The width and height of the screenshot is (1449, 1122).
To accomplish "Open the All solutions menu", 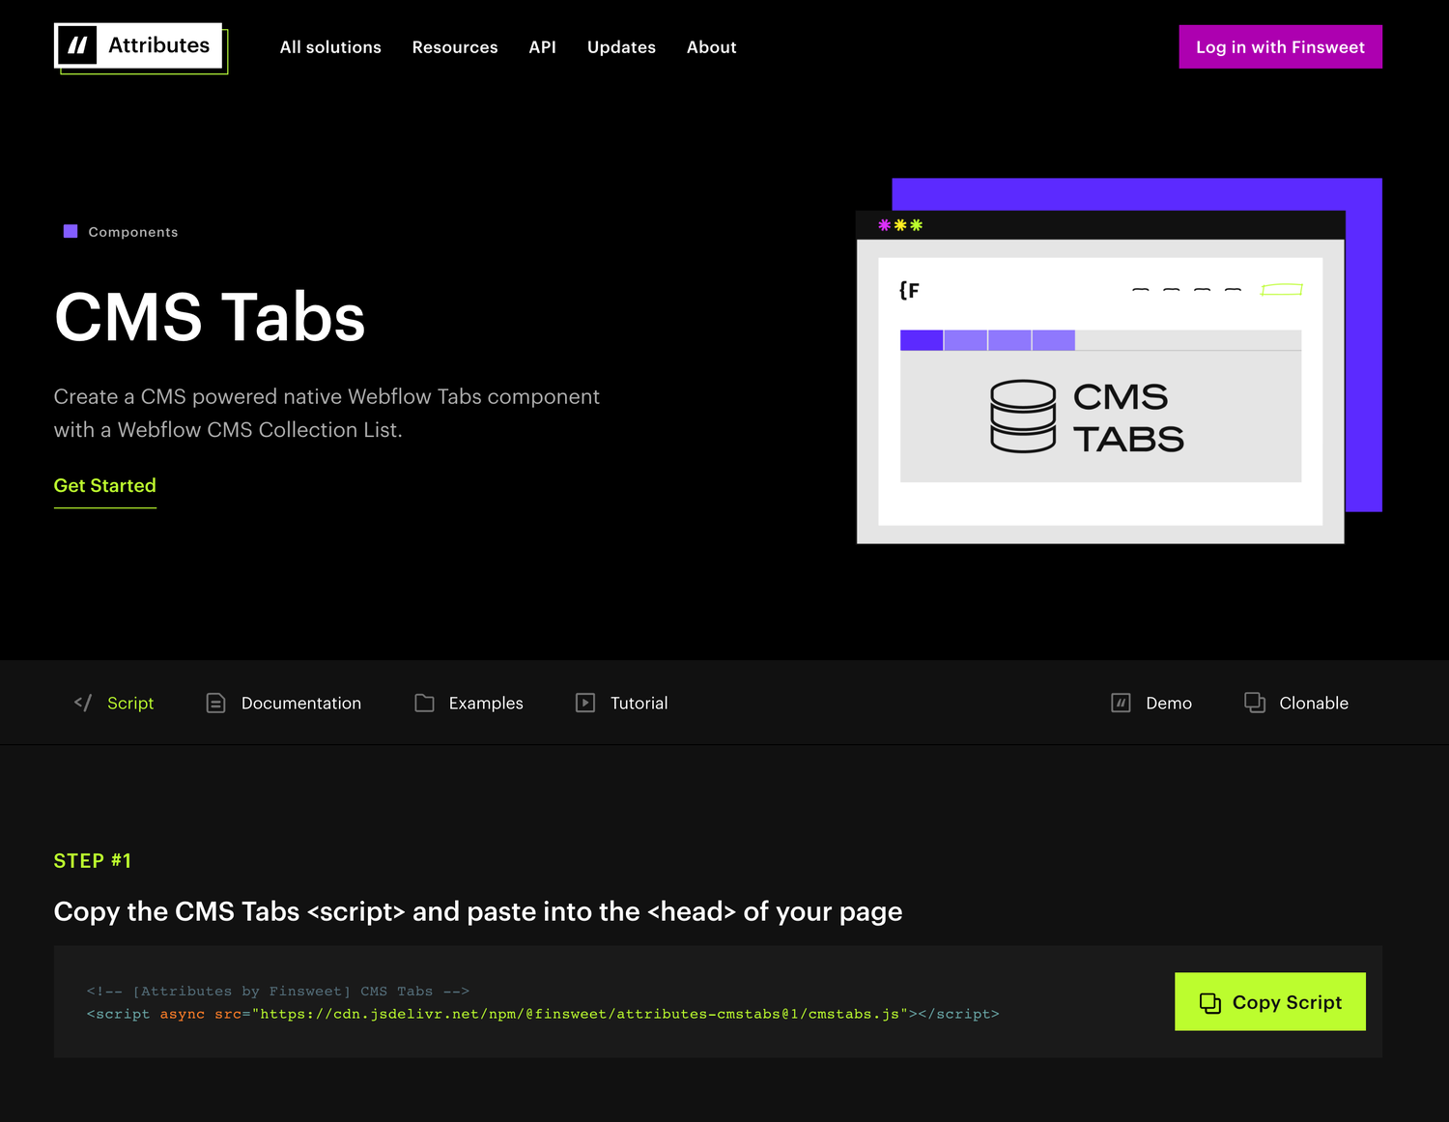I will pyautogui.click(x=330, y=47).
